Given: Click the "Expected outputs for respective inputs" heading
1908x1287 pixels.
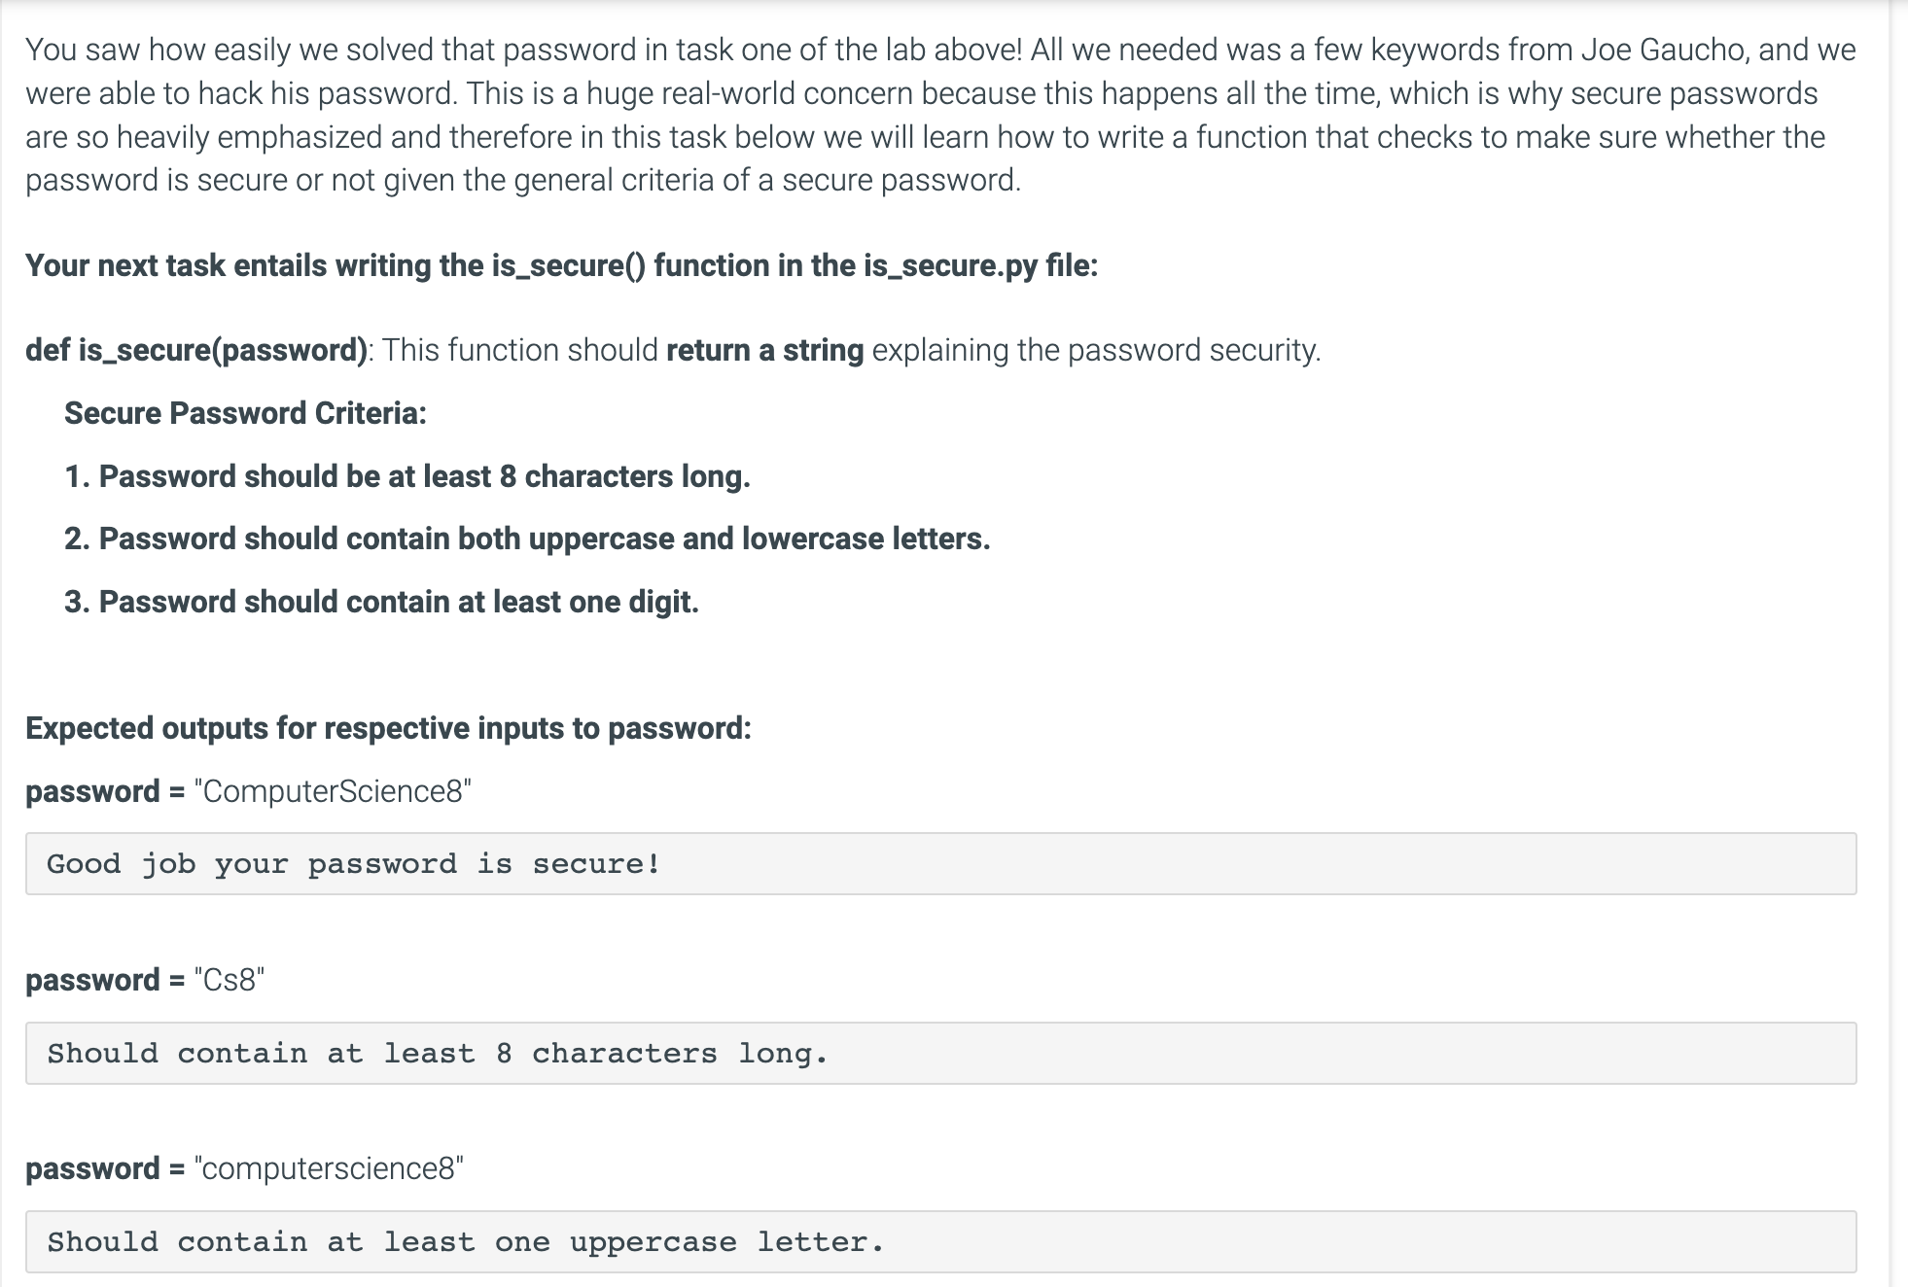Looking at the screenshot, I should point(388,728).
